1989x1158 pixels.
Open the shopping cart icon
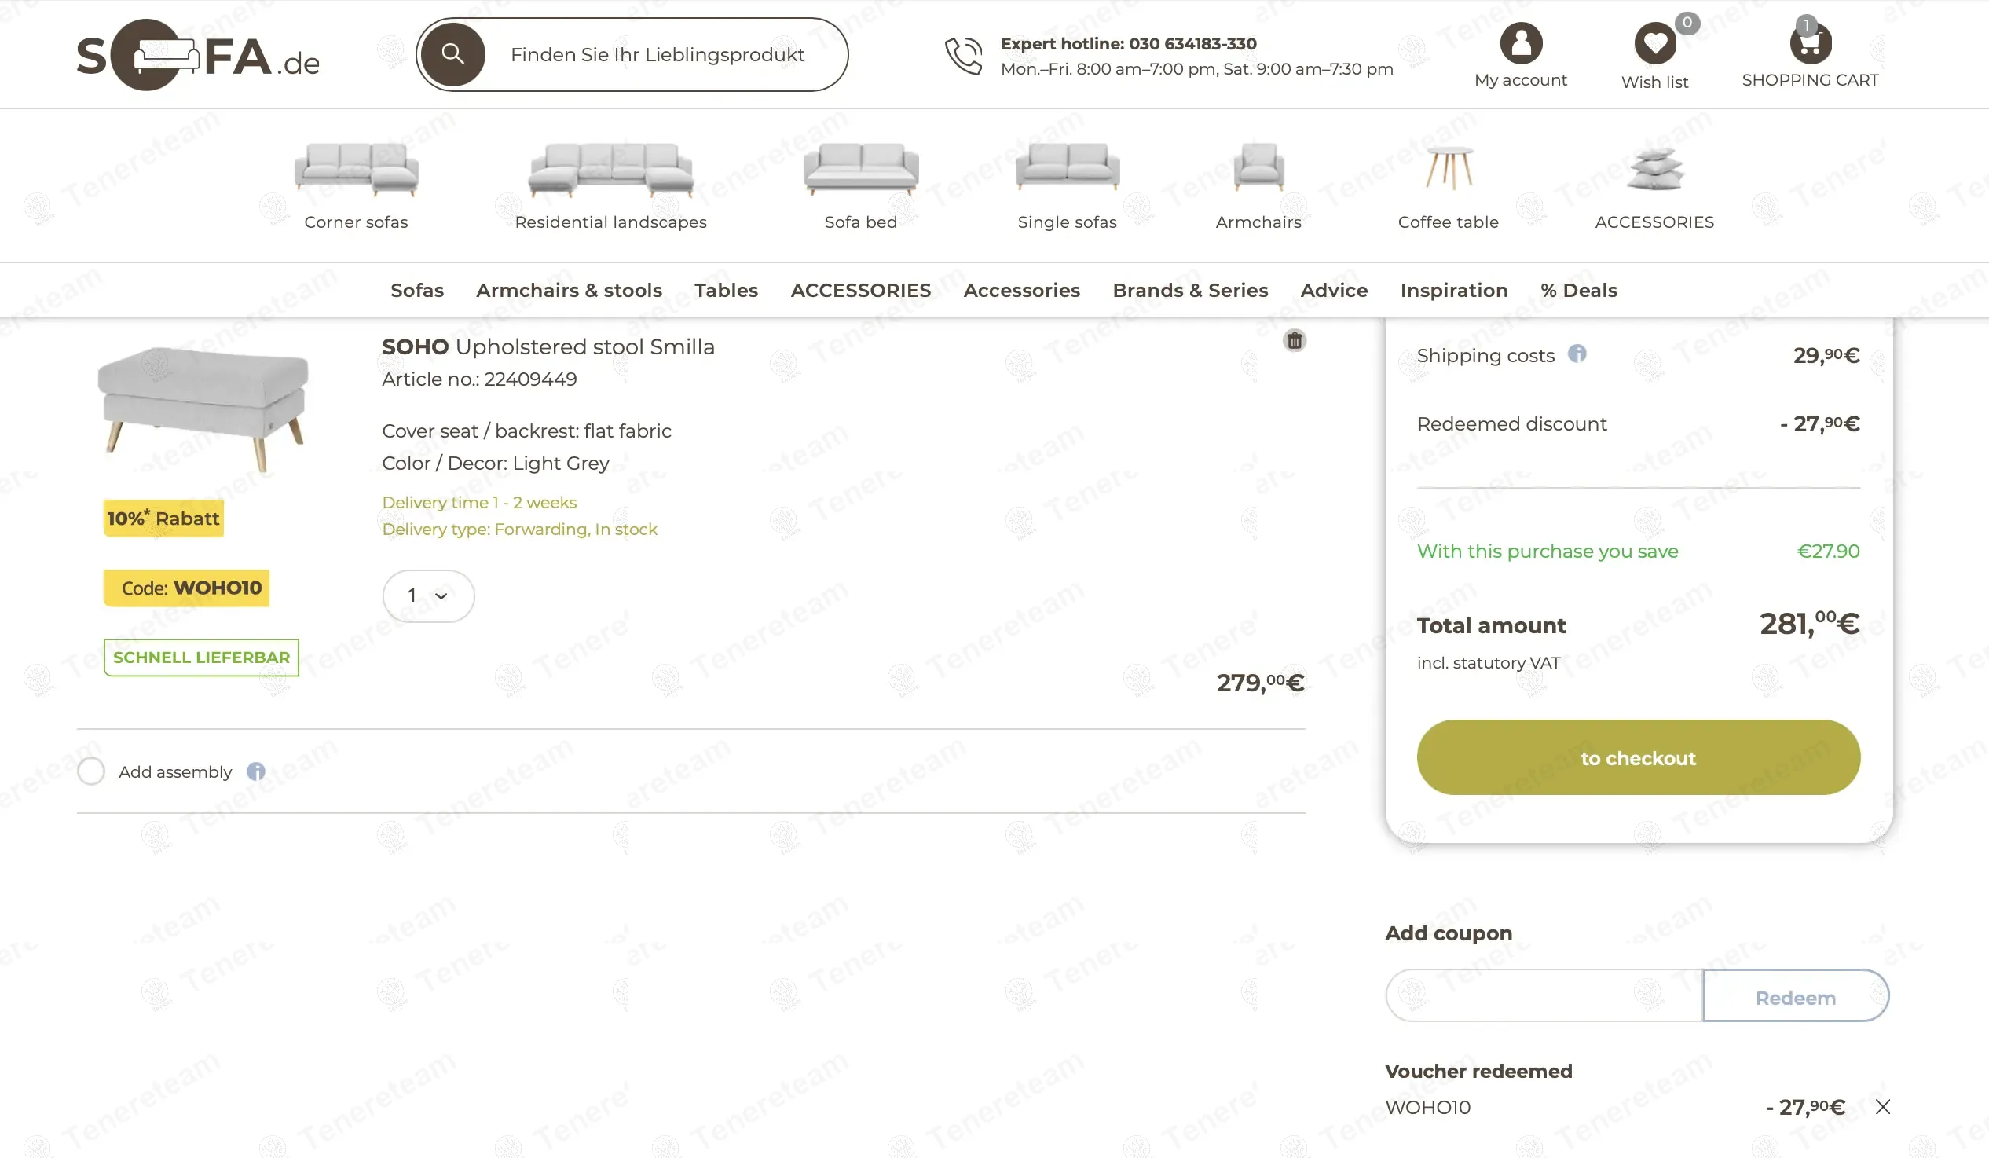(1810, 43)
